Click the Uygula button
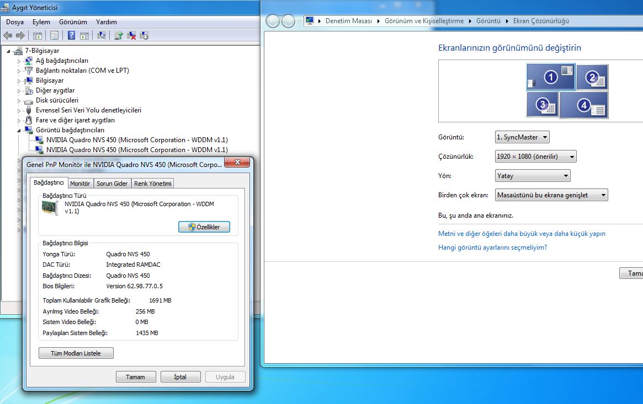This screenshot has height=404, width=643. coord(225,377)
